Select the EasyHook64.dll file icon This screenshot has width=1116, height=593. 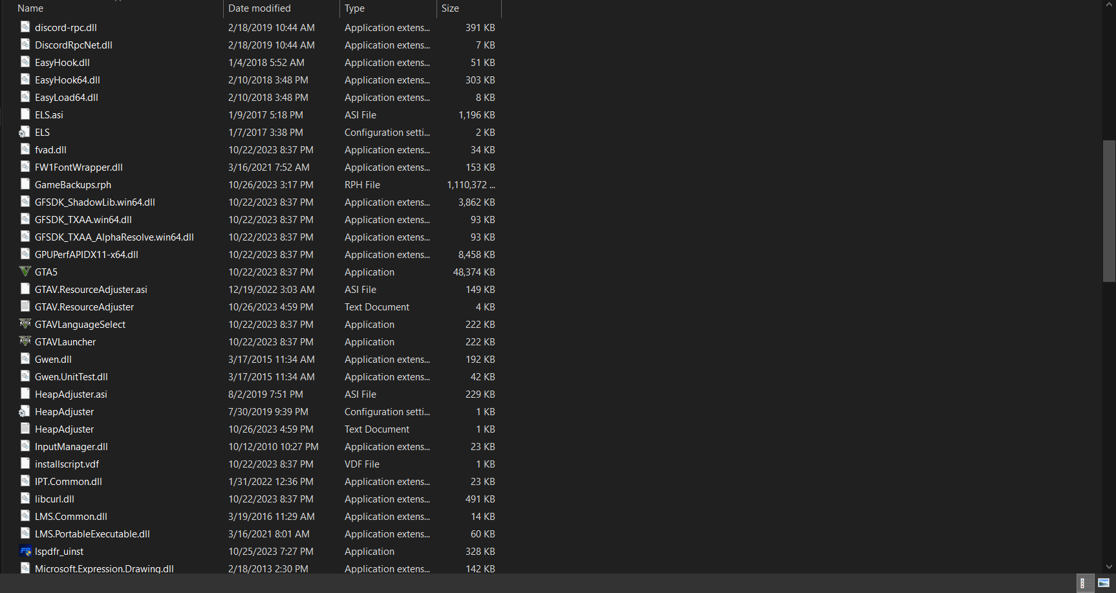click(25, 80)
